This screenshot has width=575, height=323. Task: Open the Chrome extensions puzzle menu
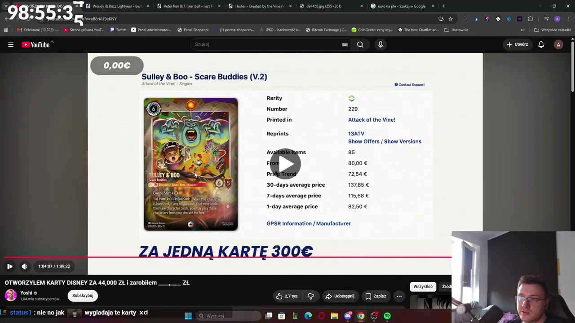[x=531, y=19]
